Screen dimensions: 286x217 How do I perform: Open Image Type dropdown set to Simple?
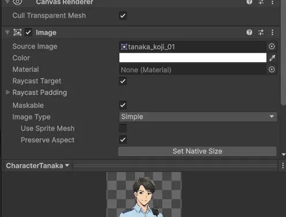[x=198, y=117]
